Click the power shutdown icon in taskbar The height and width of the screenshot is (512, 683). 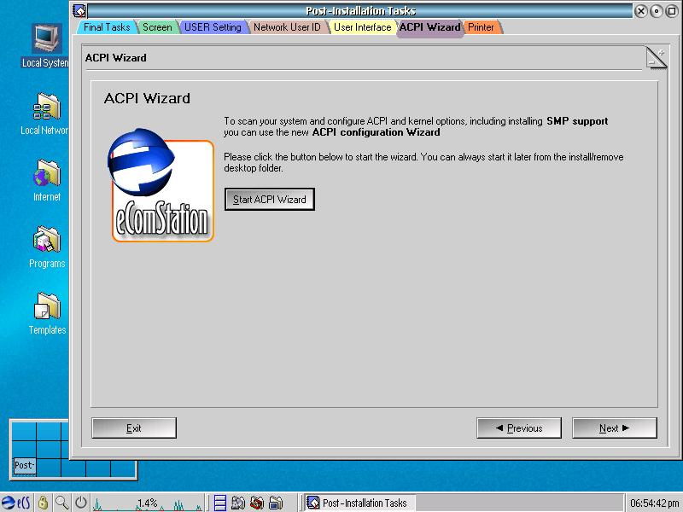80,503
